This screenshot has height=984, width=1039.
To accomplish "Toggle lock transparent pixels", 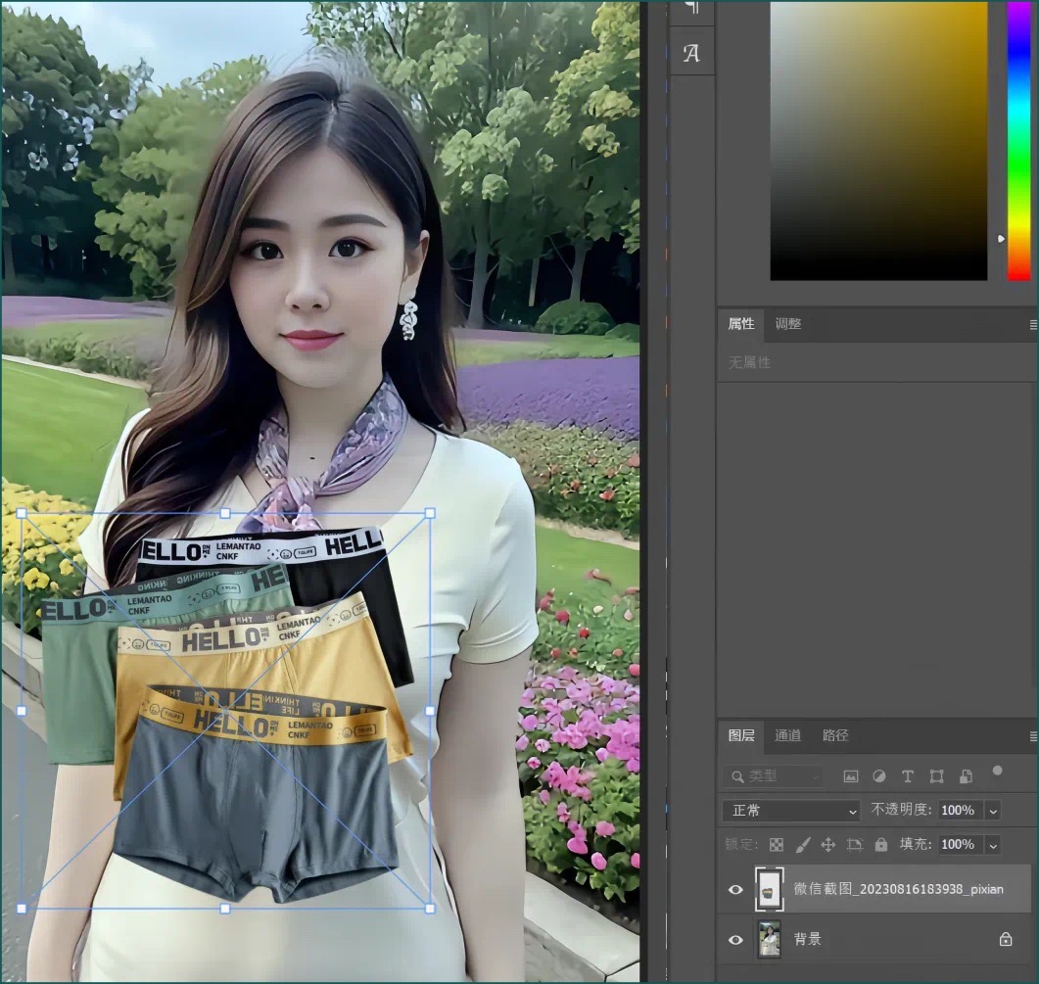I will pos(776,844).
